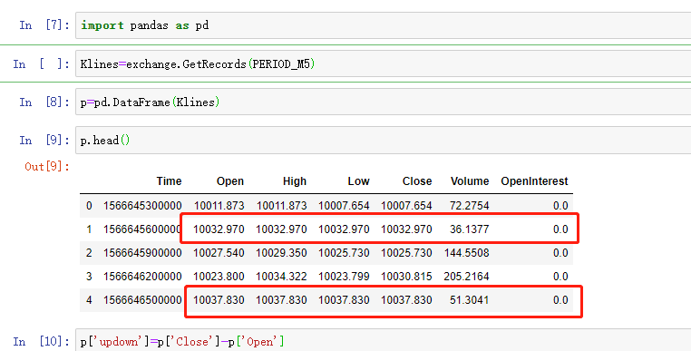Click Time value 1566645900000
This screenshot has height=351, width=691.
click(142, 253)
